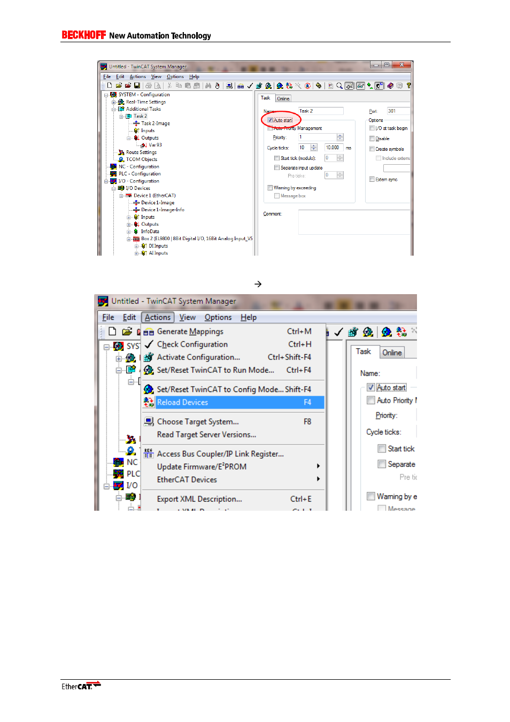510x722 pixels.
Task: Expand Real-Time Settings node in upper tree
Action: (113, 102)
